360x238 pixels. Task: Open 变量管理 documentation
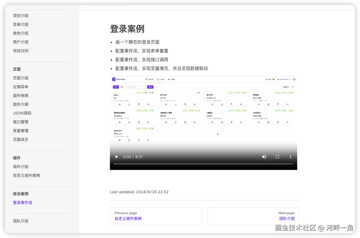point(21,131)
